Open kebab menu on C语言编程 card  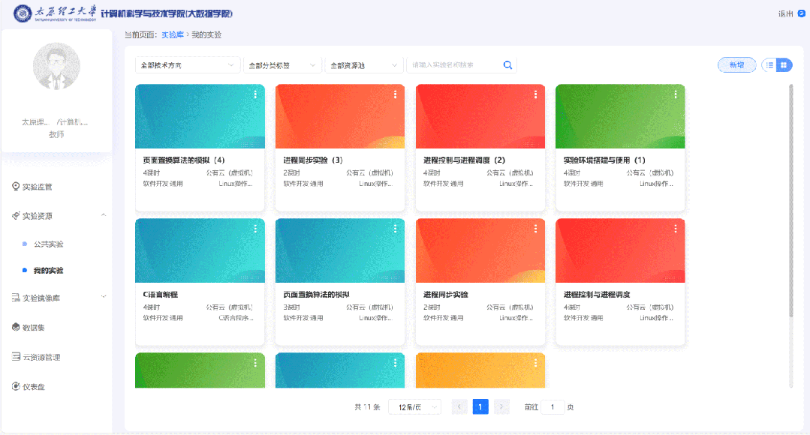(x=254, y=229)
